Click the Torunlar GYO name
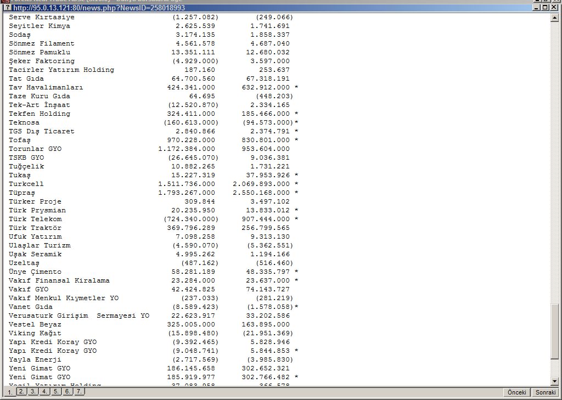 coord(35,149)
